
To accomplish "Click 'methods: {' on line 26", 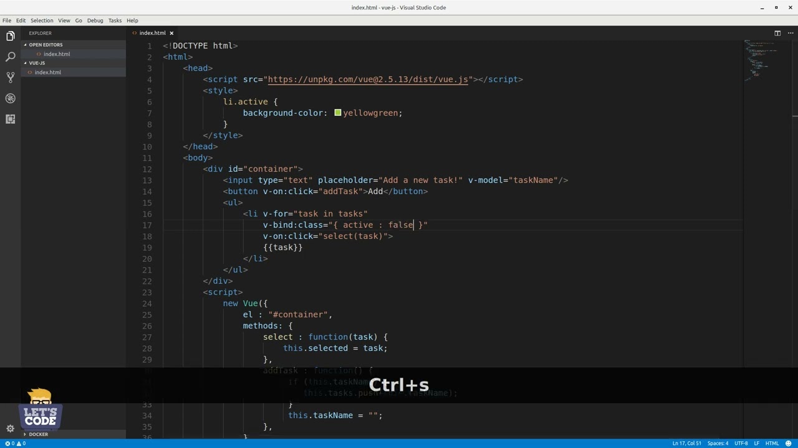I will click(268, 325).
